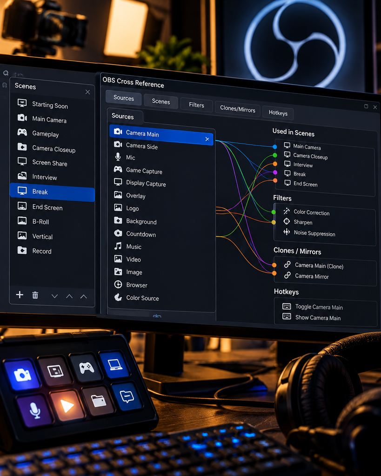This screenshot has height=476, width=381.
Task: Click the Screen Share monitor icon
Action: click(22, 161)
